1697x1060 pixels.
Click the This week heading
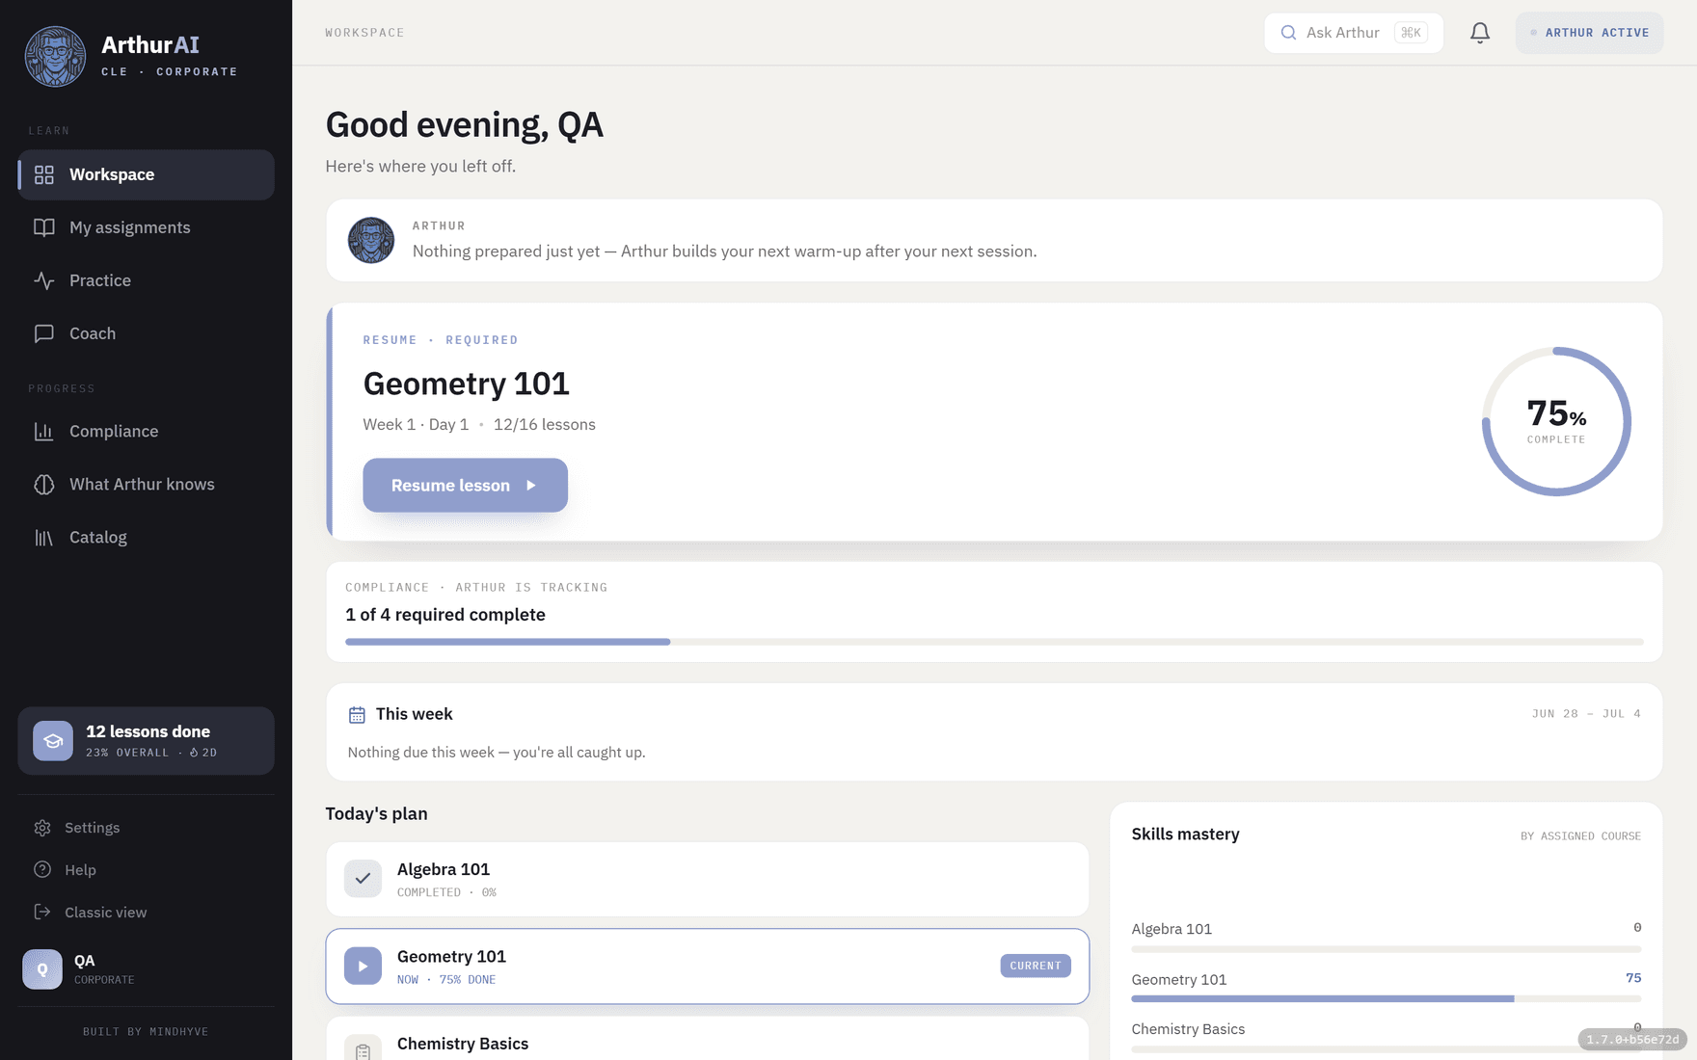click(x=414, y=714)
